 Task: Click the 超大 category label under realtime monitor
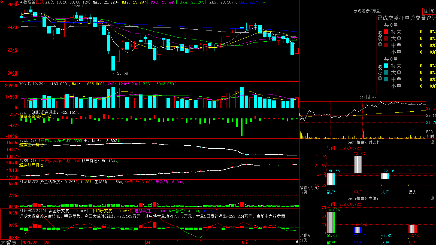pyautogui.click(x=413, y=192)
